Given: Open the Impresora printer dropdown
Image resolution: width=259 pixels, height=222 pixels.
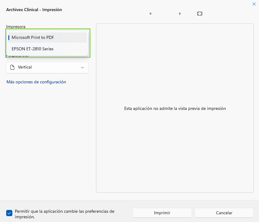Looking at the screenshot, I should point(47,37).
